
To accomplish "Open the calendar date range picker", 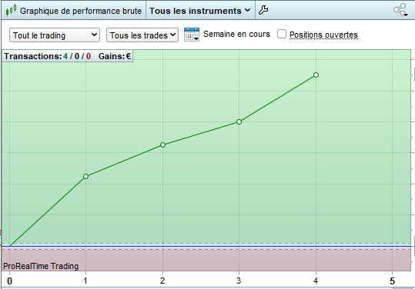I will (192, 34).
